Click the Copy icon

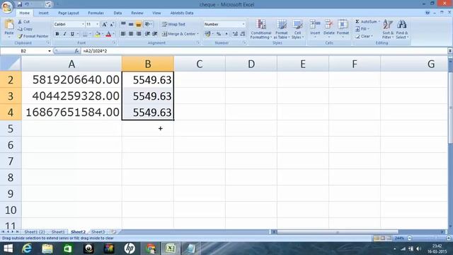point(20,29)
